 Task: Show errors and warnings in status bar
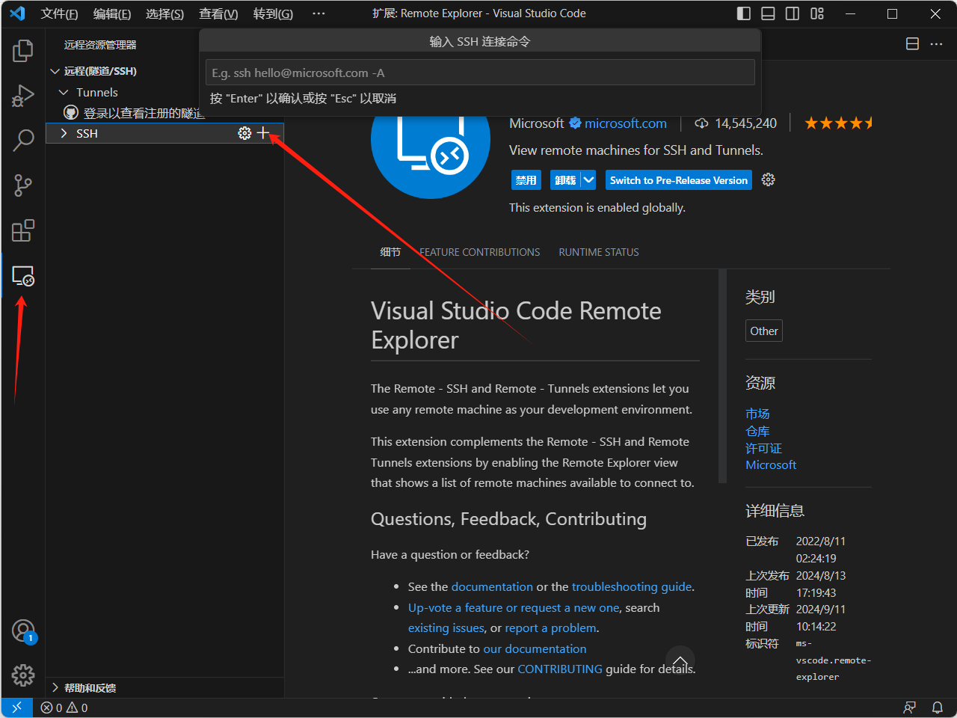coord(64,708)
